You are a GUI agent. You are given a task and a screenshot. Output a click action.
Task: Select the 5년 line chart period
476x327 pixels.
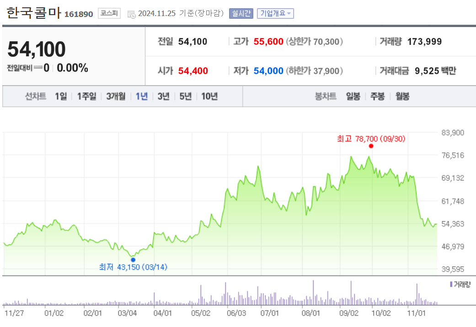[x=186, y=97]
